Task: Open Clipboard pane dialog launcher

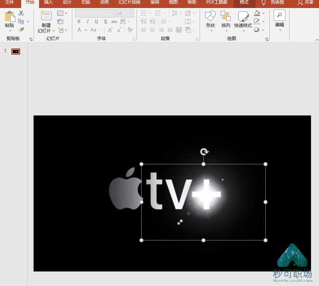Action: point(31,39)
